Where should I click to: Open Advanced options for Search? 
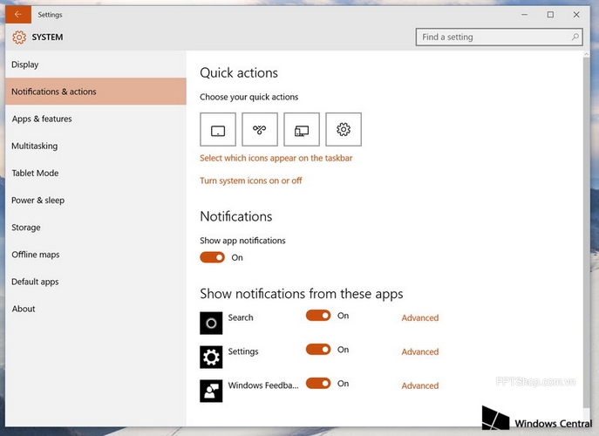[420, 318]
